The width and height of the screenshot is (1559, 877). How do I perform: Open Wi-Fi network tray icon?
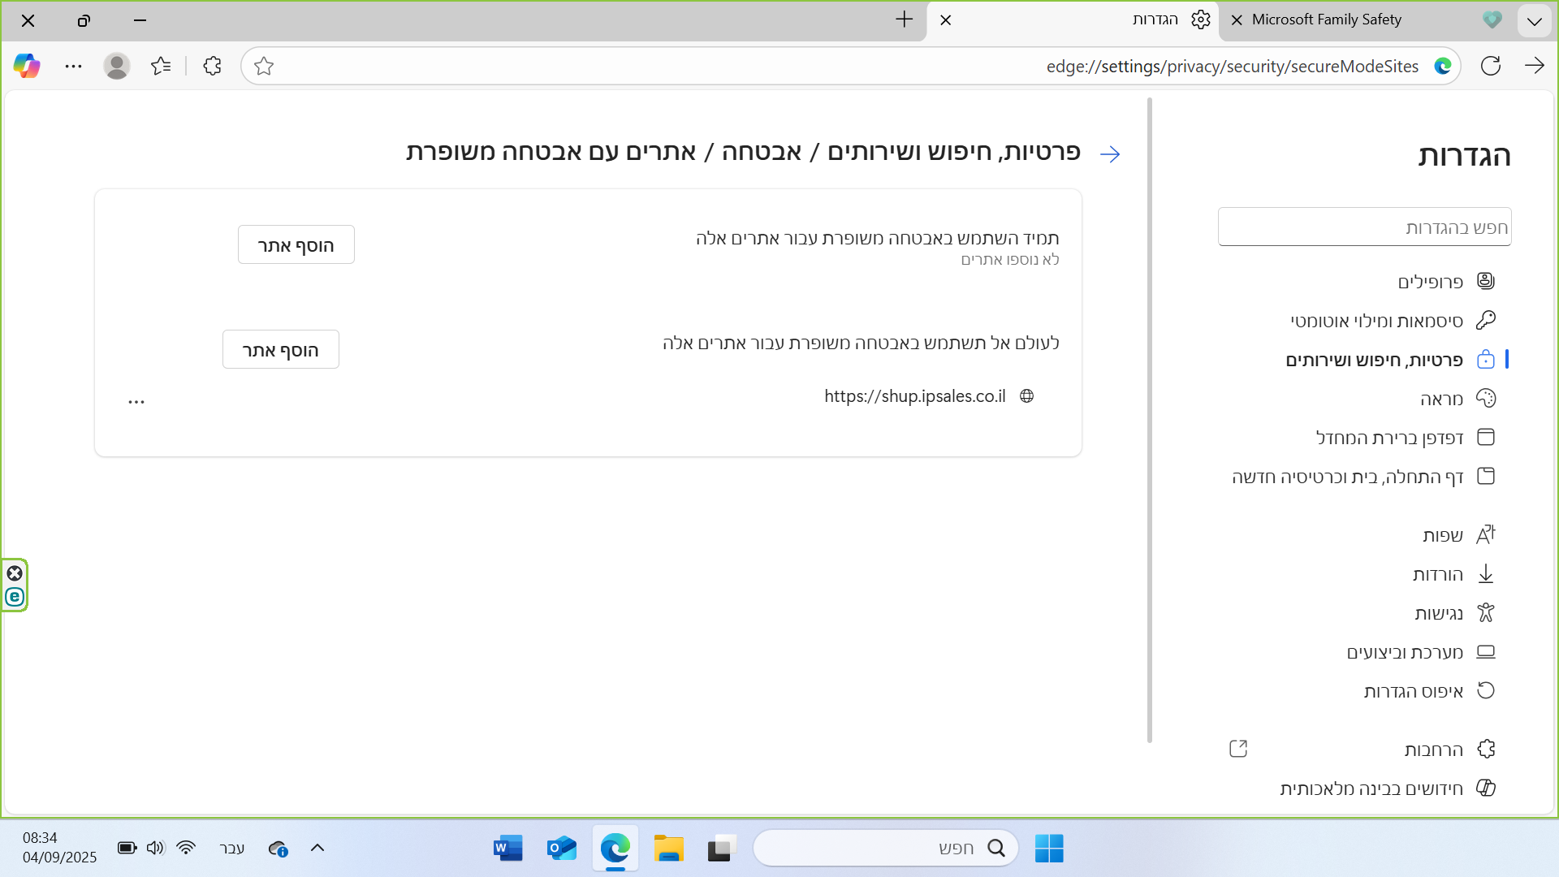click(x=186, y=848)
